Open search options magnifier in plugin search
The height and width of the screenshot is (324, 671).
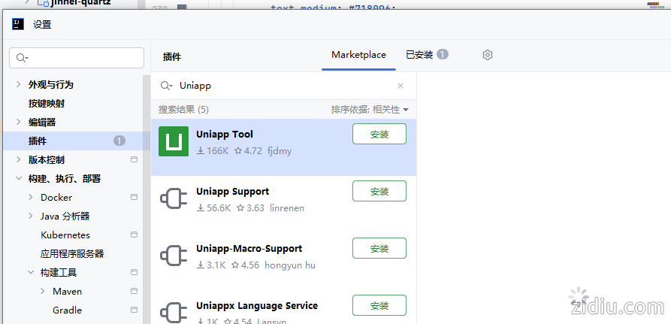[167, 86]
